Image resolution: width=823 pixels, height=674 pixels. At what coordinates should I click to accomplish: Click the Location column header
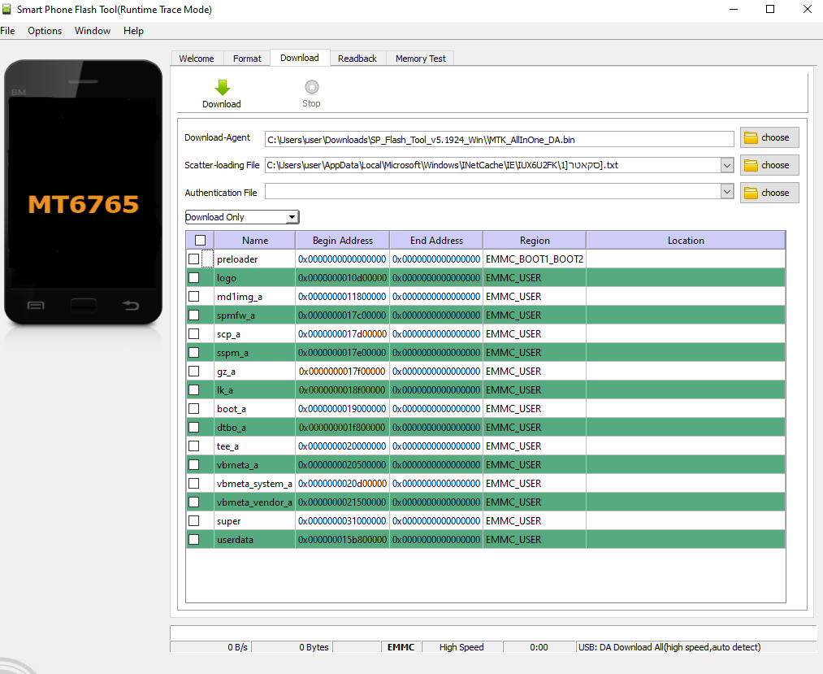(686, 241)
